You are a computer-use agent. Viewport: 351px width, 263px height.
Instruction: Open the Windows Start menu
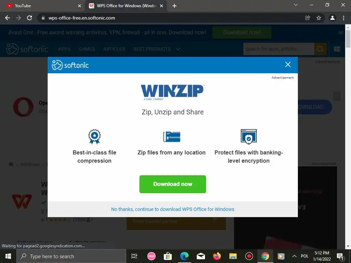(x=8, y=256)
